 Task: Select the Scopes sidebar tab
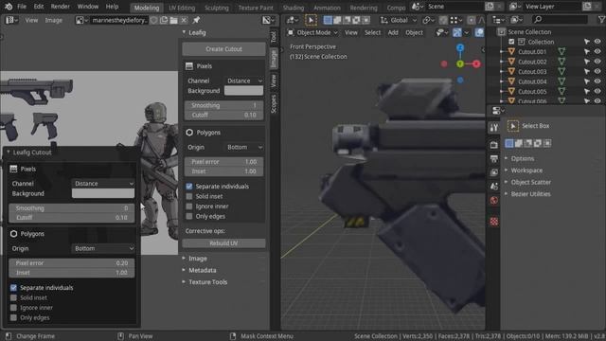pos(274,104)
